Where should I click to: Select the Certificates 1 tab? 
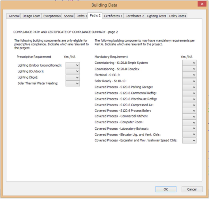[113, 16]
